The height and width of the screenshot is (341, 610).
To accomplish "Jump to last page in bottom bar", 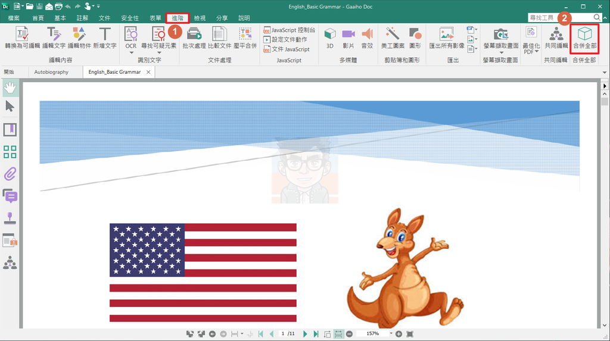I will coord(316,334).
